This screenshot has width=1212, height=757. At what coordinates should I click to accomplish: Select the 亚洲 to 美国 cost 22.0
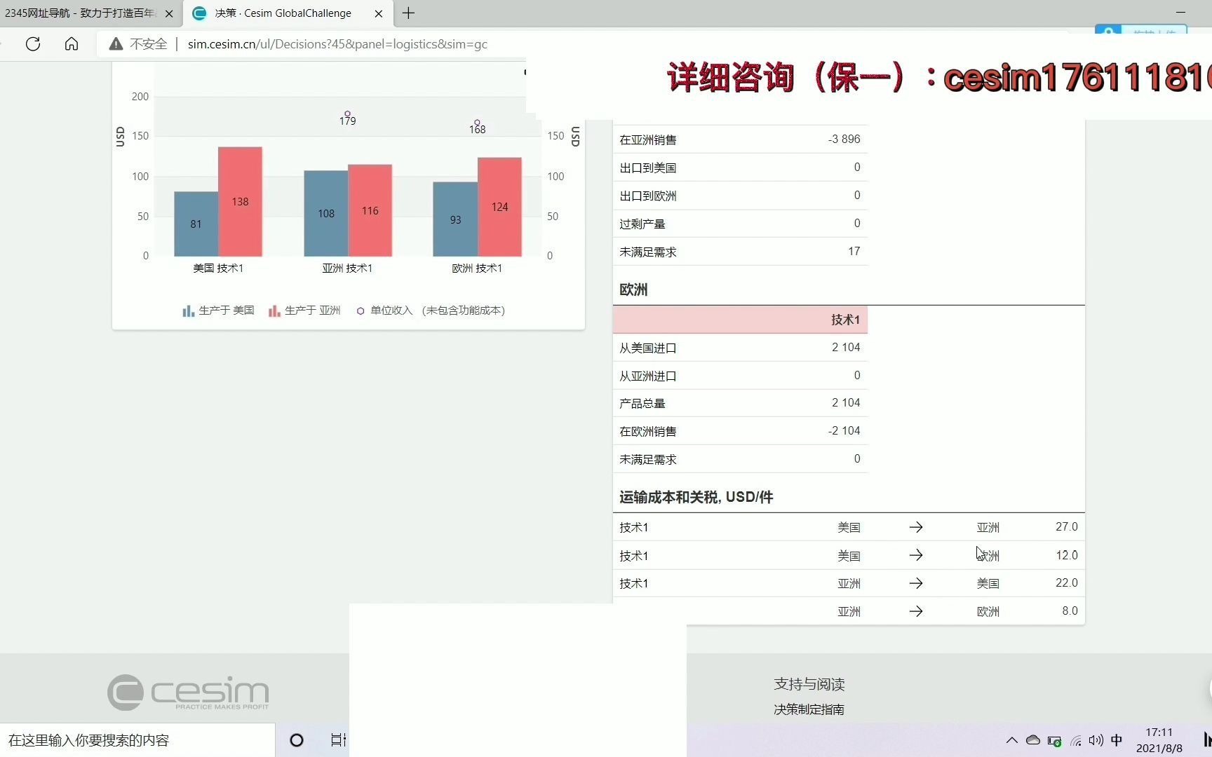(1066, 582)
